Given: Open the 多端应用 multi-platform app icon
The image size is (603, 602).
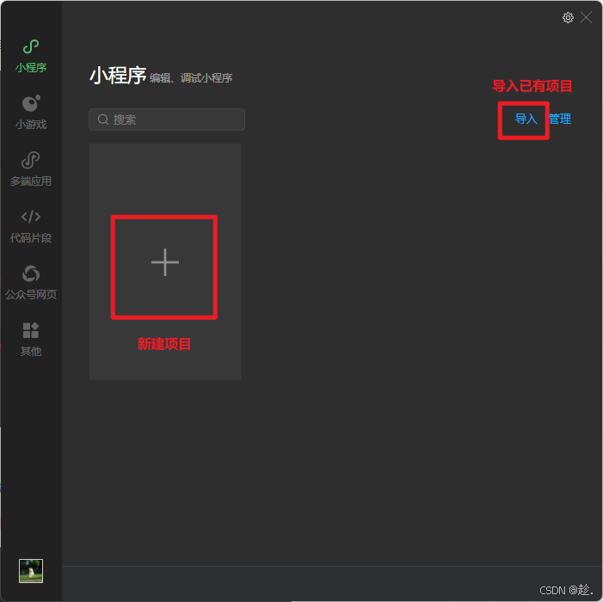Looking at the screenshot, I should click(x=31, y=160).
